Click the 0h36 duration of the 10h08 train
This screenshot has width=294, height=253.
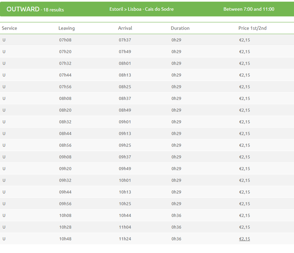(x=176, y=215)
